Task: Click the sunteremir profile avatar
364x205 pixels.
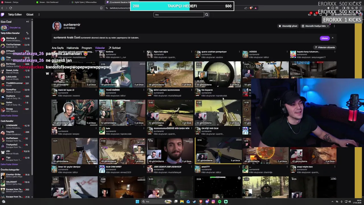Action: [x=57, y=26]
